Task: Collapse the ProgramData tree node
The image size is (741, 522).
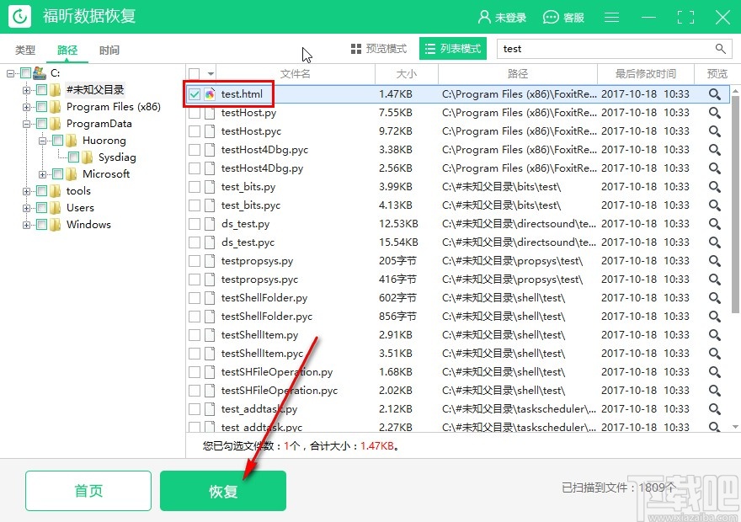Action: pos(26,124)
